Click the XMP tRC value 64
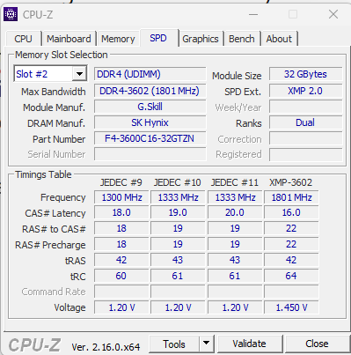351x355 pixels. (291, 276)
